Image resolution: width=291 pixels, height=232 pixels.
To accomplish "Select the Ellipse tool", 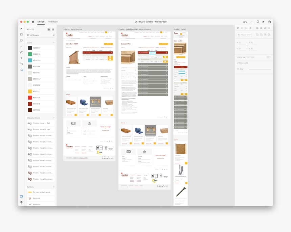I will pos(21,41).
